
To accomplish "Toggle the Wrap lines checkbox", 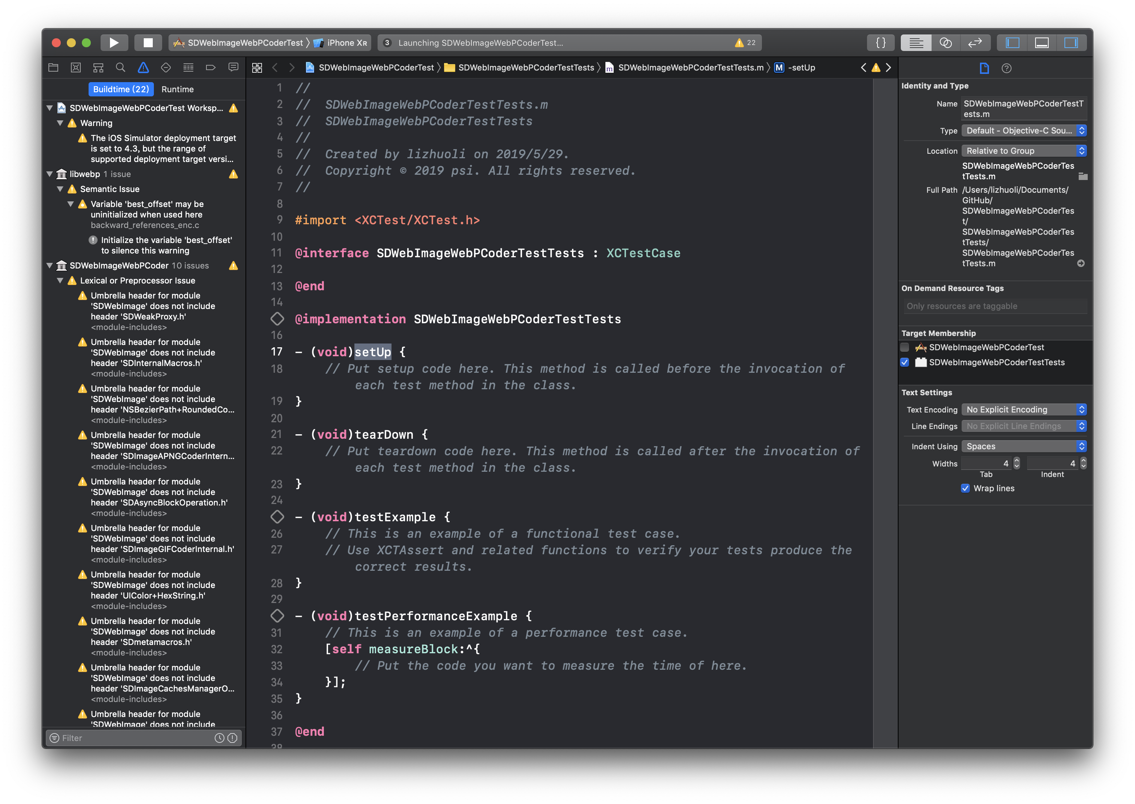I will click(965, 488).
